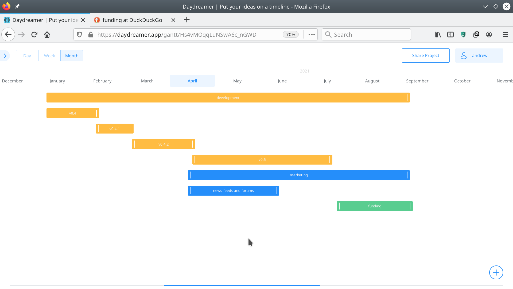Click the Share Project button

[x=425, y=55]
